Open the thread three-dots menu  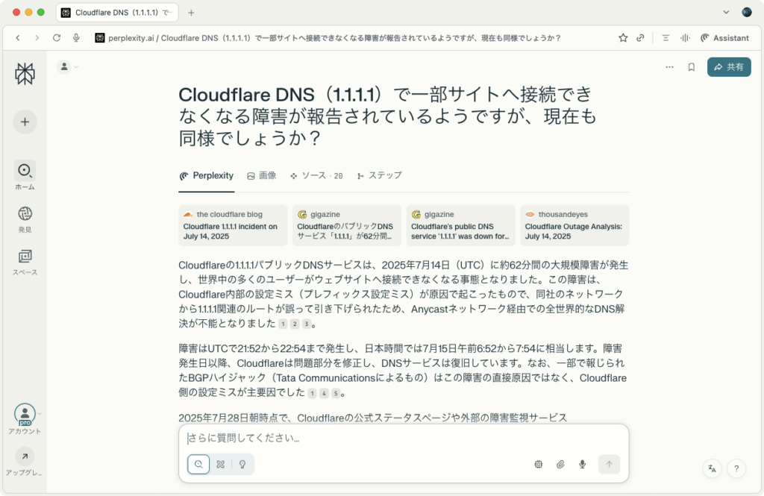[669, 67]
